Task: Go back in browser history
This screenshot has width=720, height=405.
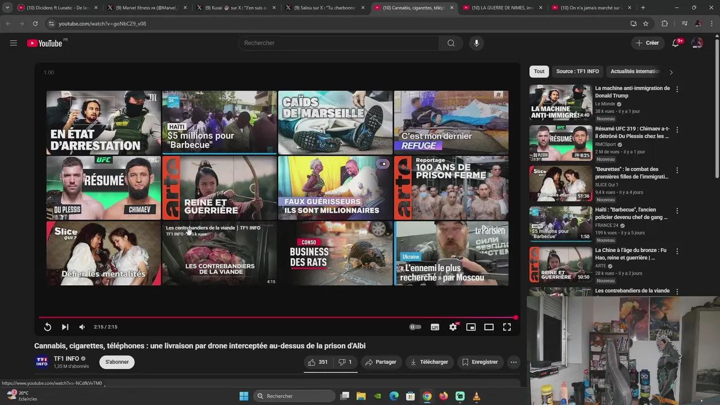Action: pyautogui.click(x=8, y=24)
